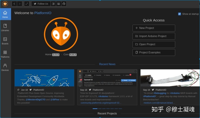Toggle the Show at startup checkbox
200x118 pixels.
click(179, 14)
